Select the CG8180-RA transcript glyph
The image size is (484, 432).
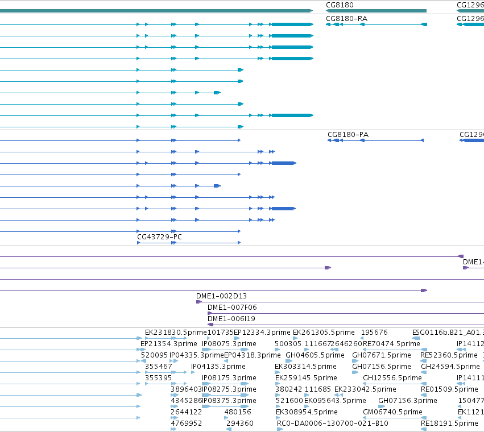pos(377,24)
